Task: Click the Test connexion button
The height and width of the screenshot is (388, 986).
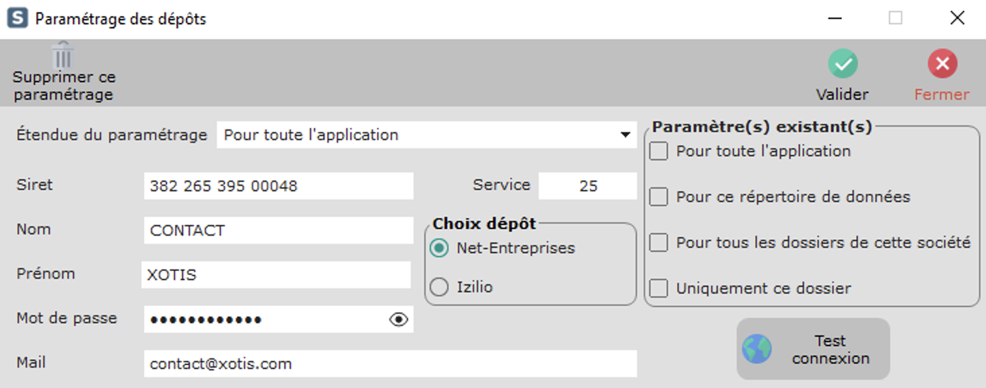Action: [x=813, y=350]
